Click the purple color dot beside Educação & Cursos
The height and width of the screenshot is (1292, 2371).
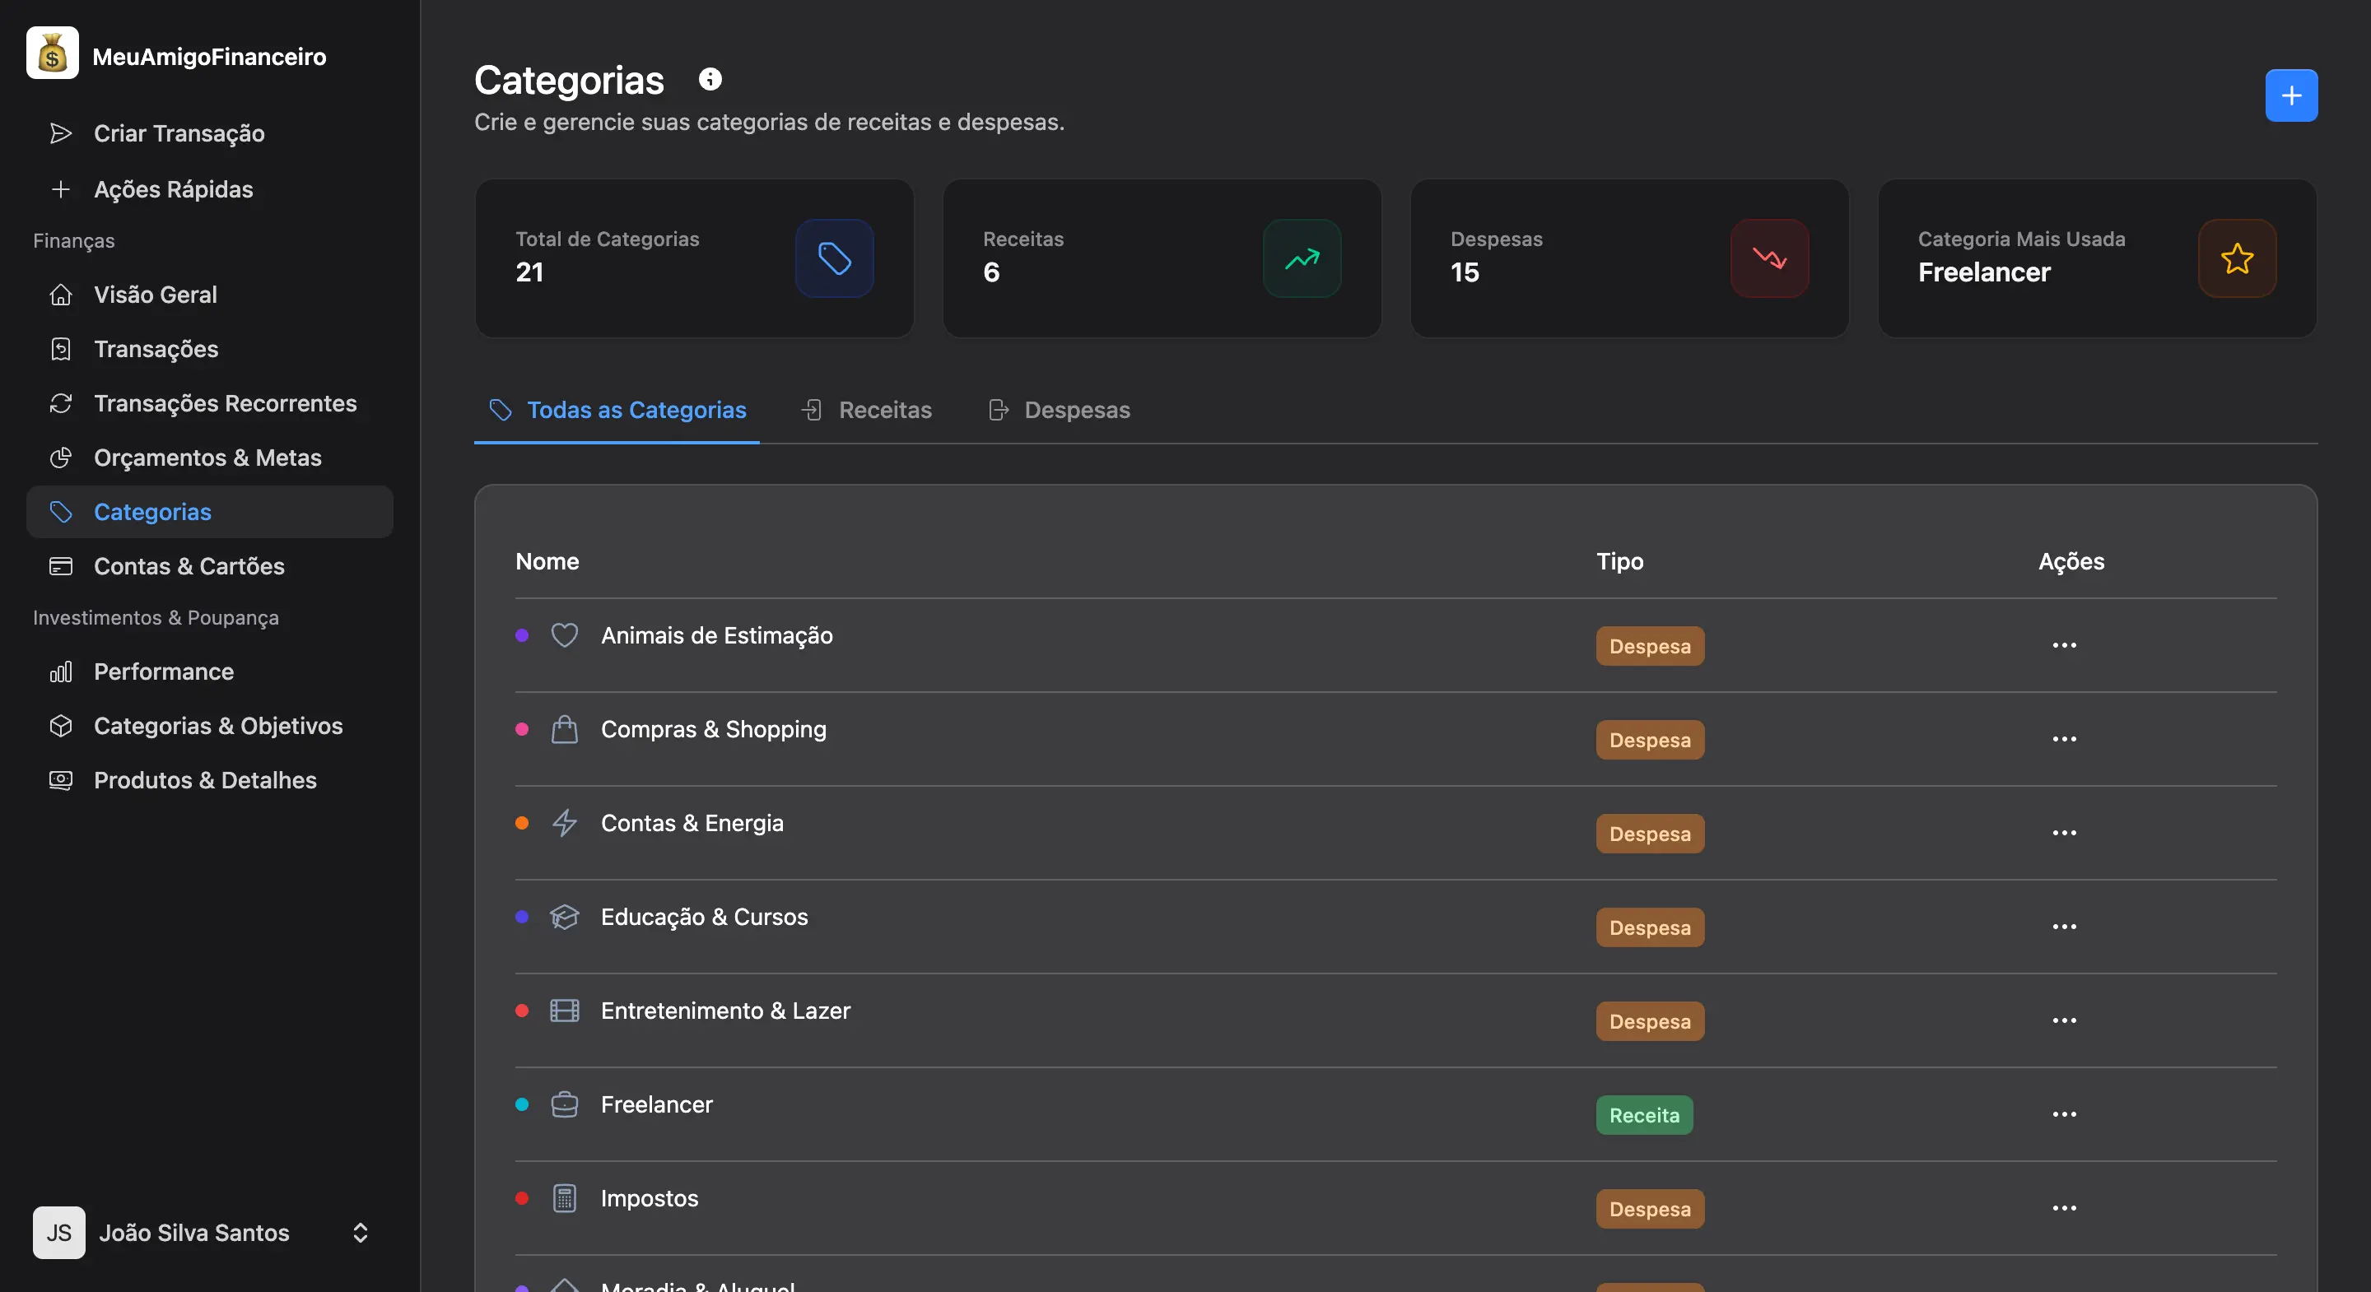click(523, 918)
